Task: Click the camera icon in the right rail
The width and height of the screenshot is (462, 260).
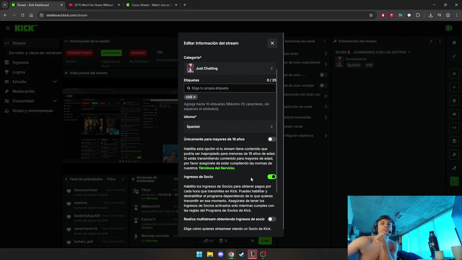Action: [454, 141]
